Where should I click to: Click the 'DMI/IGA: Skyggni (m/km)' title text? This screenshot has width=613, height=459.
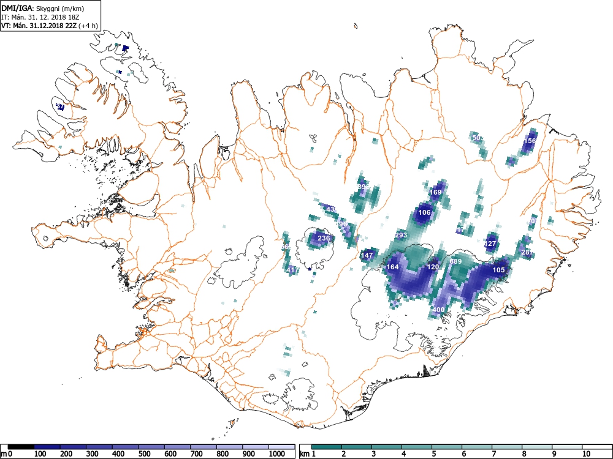(x=43, y=8)
